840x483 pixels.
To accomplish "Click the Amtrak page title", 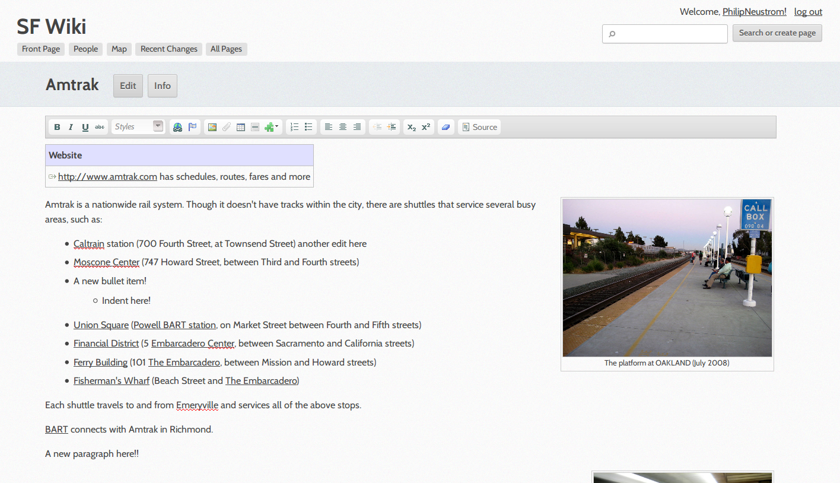I will click(72, 85).
